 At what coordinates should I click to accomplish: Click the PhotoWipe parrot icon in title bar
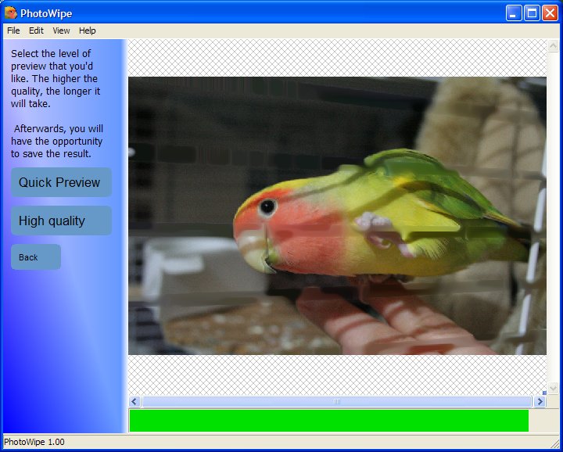pos(11,13)
